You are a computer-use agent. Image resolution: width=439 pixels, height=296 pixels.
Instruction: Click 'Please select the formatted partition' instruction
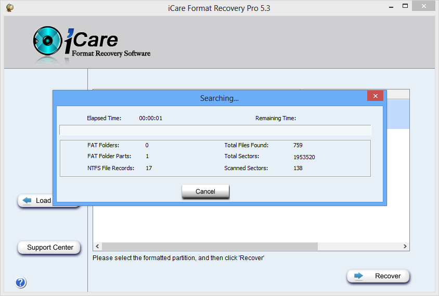click(x=178, y=258)
